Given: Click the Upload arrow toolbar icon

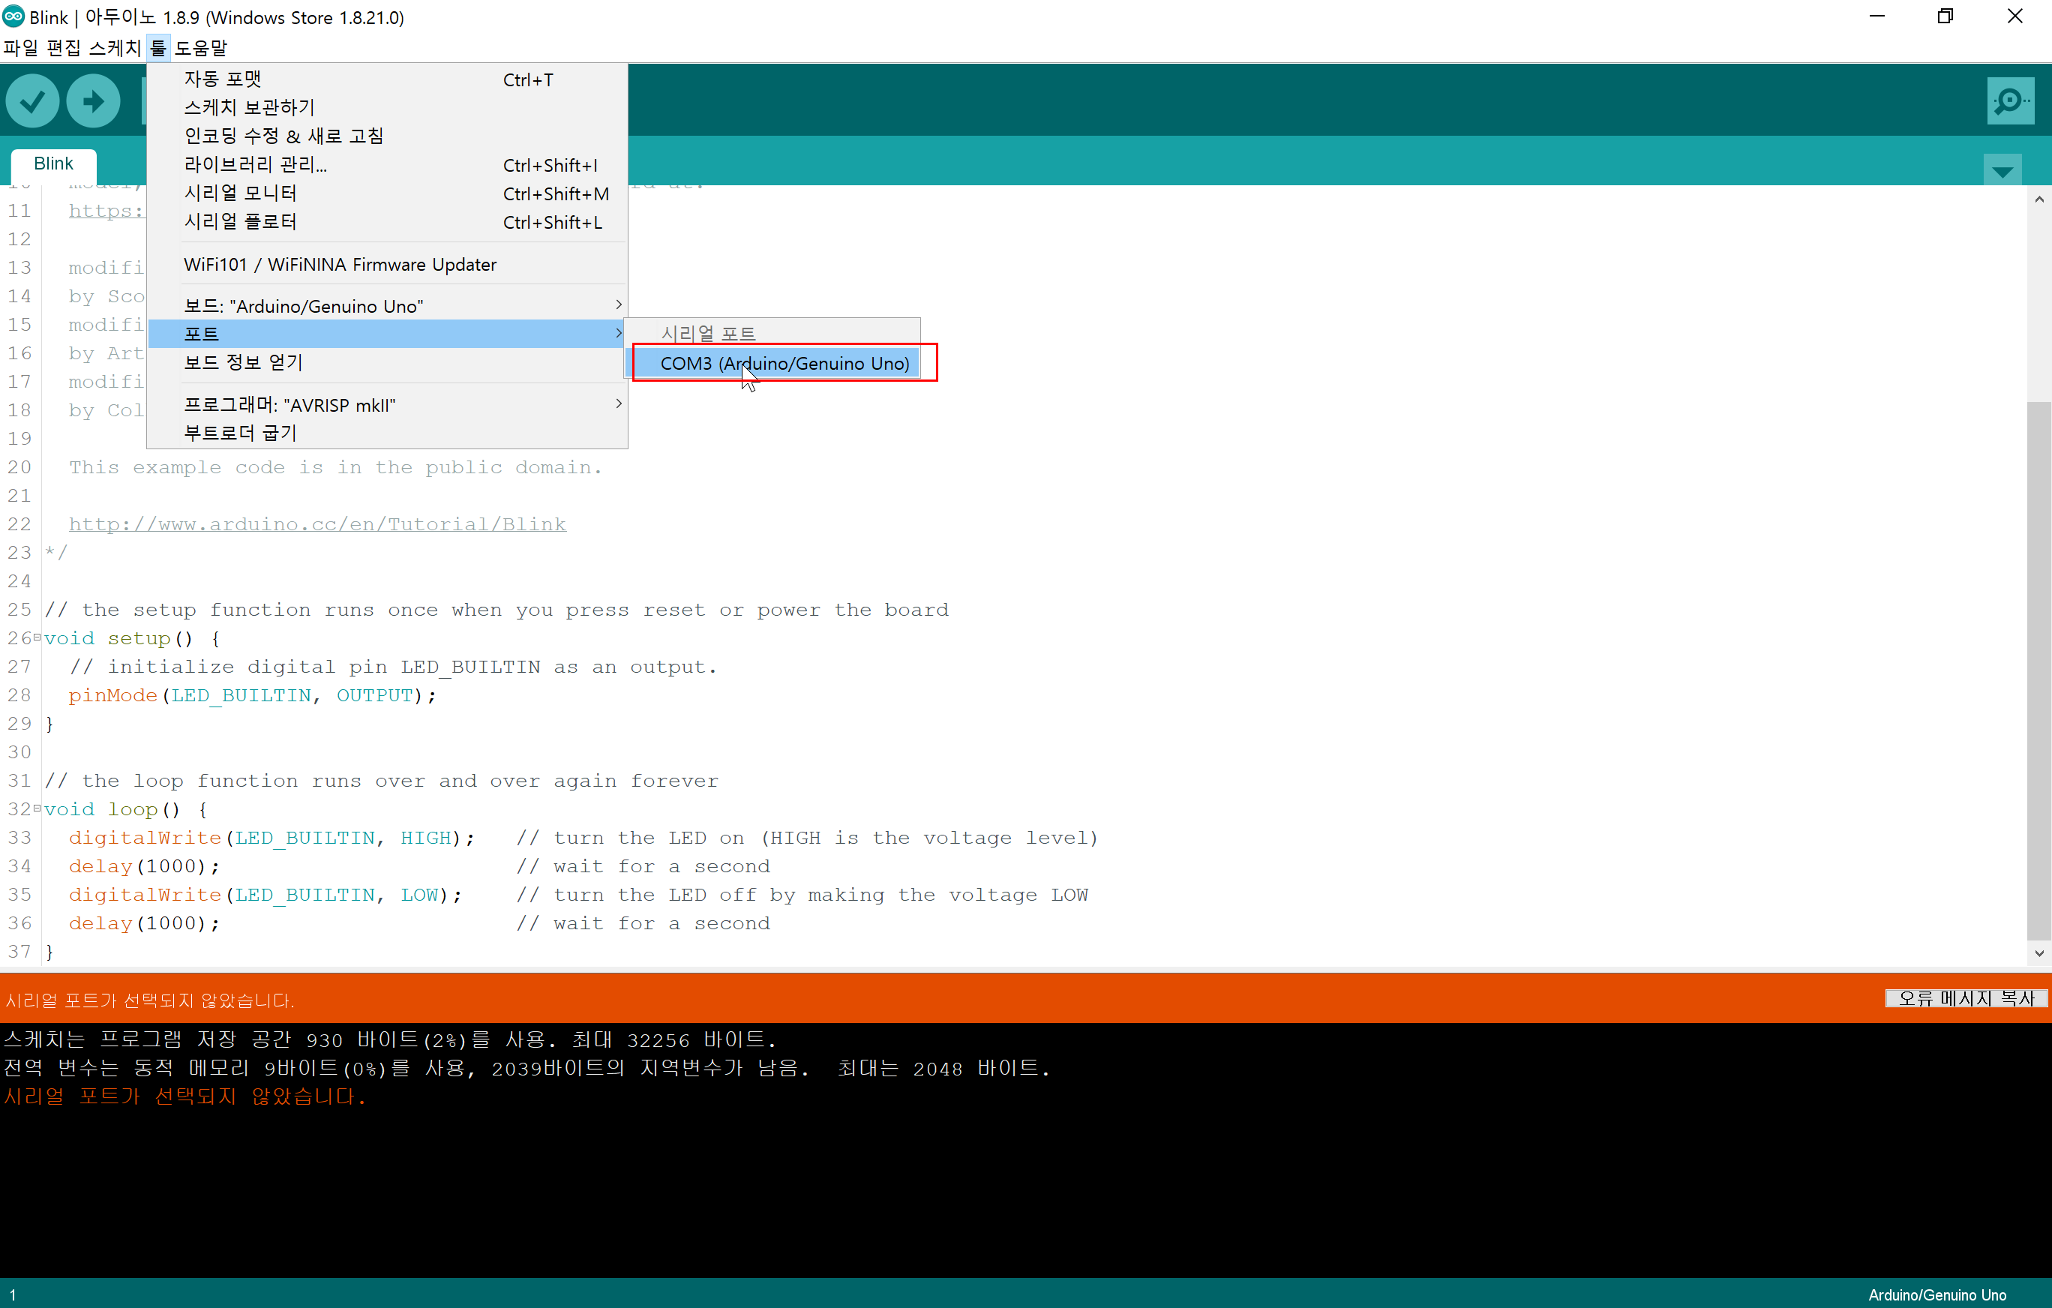Looking at the screenshot, I should click(x=93, y=101).
